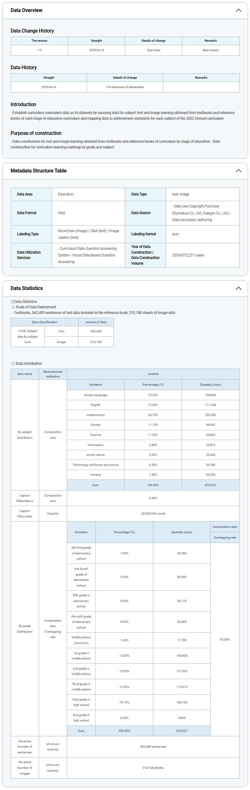Screen dimensions: 250x790
Task: Select the circle beside Data Distribution
Action: pos(13,364)
